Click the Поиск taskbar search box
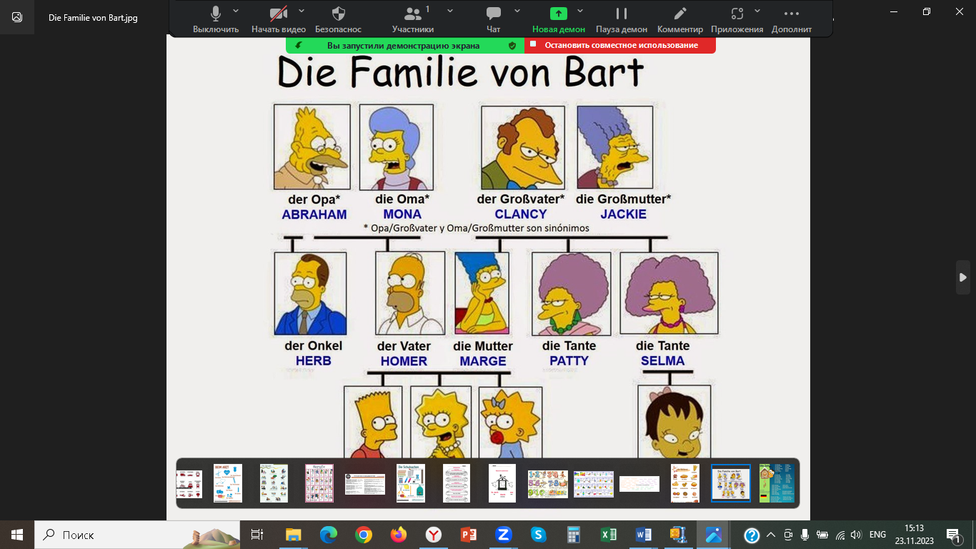 [x=137, y=534]
